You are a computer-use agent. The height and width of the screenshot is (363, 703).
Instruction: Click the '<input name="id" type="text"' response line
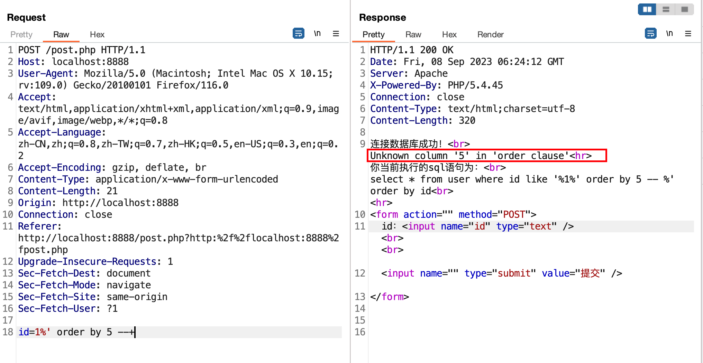pos(477,226)
